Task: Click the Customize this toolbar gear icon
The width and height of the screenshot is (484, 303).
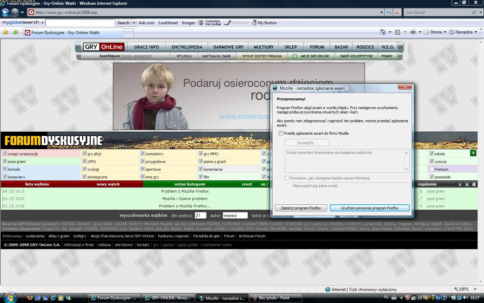Action: 201,23
